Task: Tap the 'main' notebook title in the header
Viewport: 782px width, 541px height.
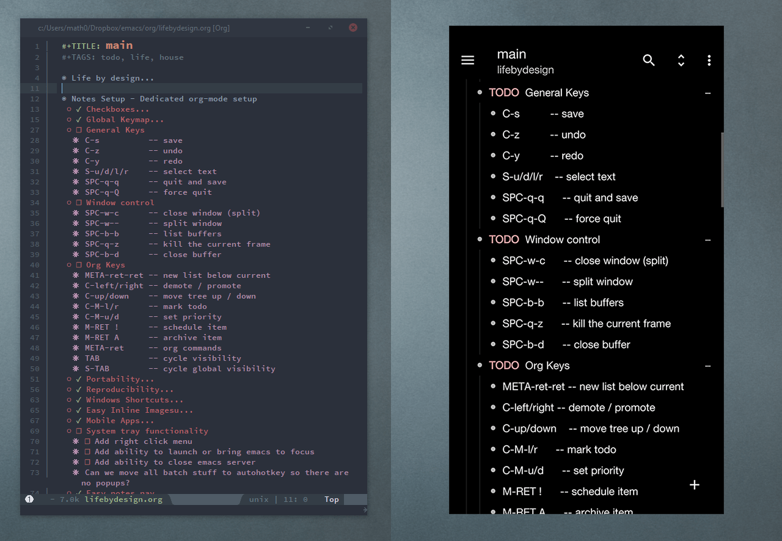Action: click(511, 54)
